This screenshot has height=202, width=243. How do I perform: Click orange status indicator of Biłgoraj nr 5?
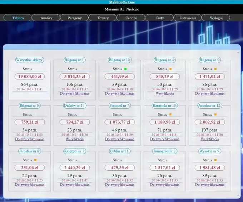(215, 69)
